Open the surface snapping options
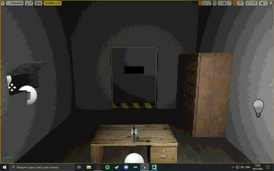 (220, 3)
